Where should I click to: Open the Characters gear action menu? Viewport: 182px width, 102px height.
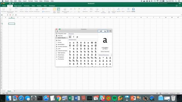[58, 31]
